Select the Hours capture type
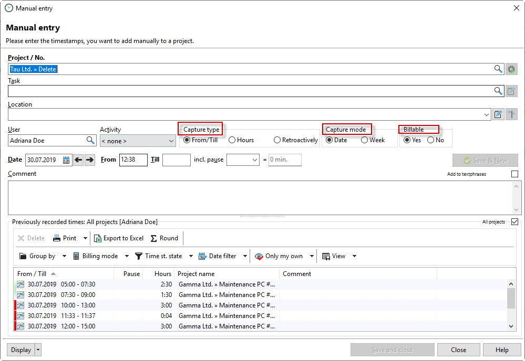 click(x=232, y=140)
